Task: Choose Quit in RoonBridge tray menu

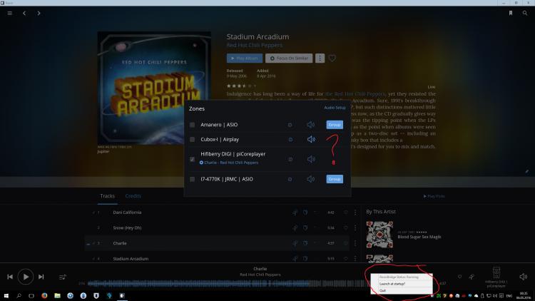Action: tap(382, 291)
